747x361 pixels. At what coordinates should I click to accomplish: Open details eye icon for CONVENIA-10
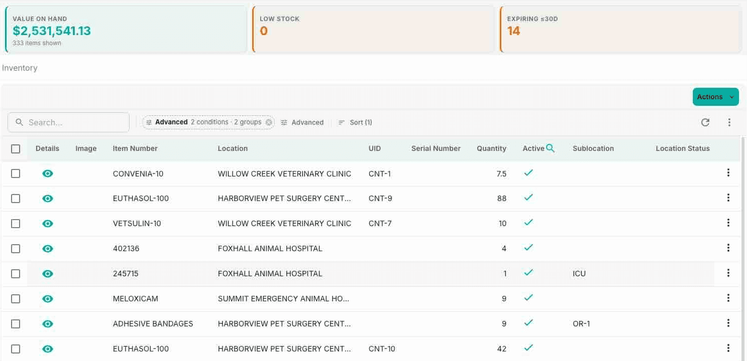tap(48, 173)
